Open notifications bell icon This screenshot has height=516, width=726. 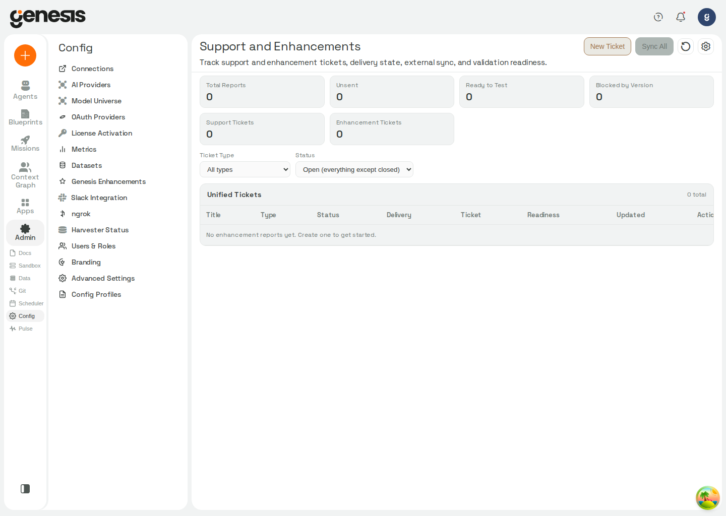tap(681, 17)
